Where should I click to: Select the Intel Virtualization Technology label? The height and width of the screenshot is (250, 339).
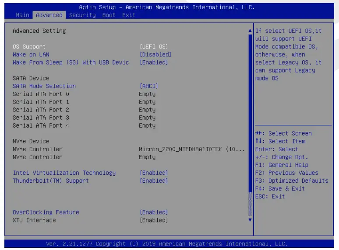(x=64, y=173)
